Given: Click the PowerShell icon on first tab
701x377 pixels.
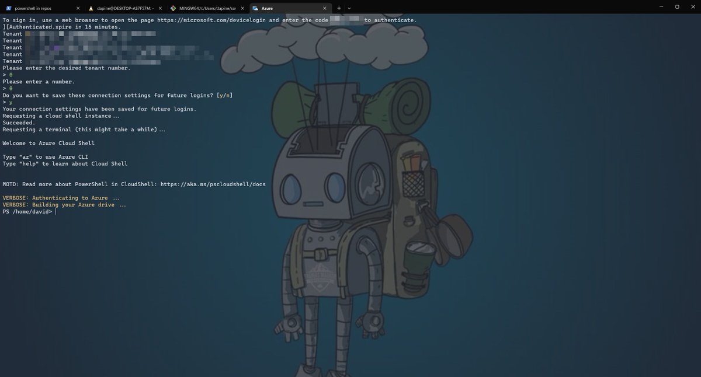Looking at the screenshot, I should tap(8, 8).
